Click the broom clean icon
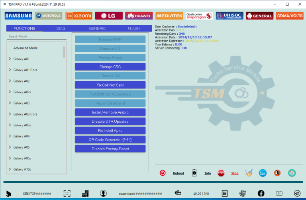Screen dimensions: 306x200 pyautogui.click(x=249, y=173)
